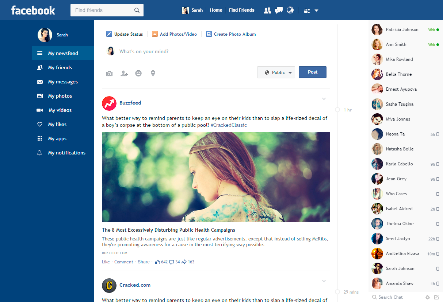
Task: Click the friend requests icon in top bar
Action: pos(267,10)
